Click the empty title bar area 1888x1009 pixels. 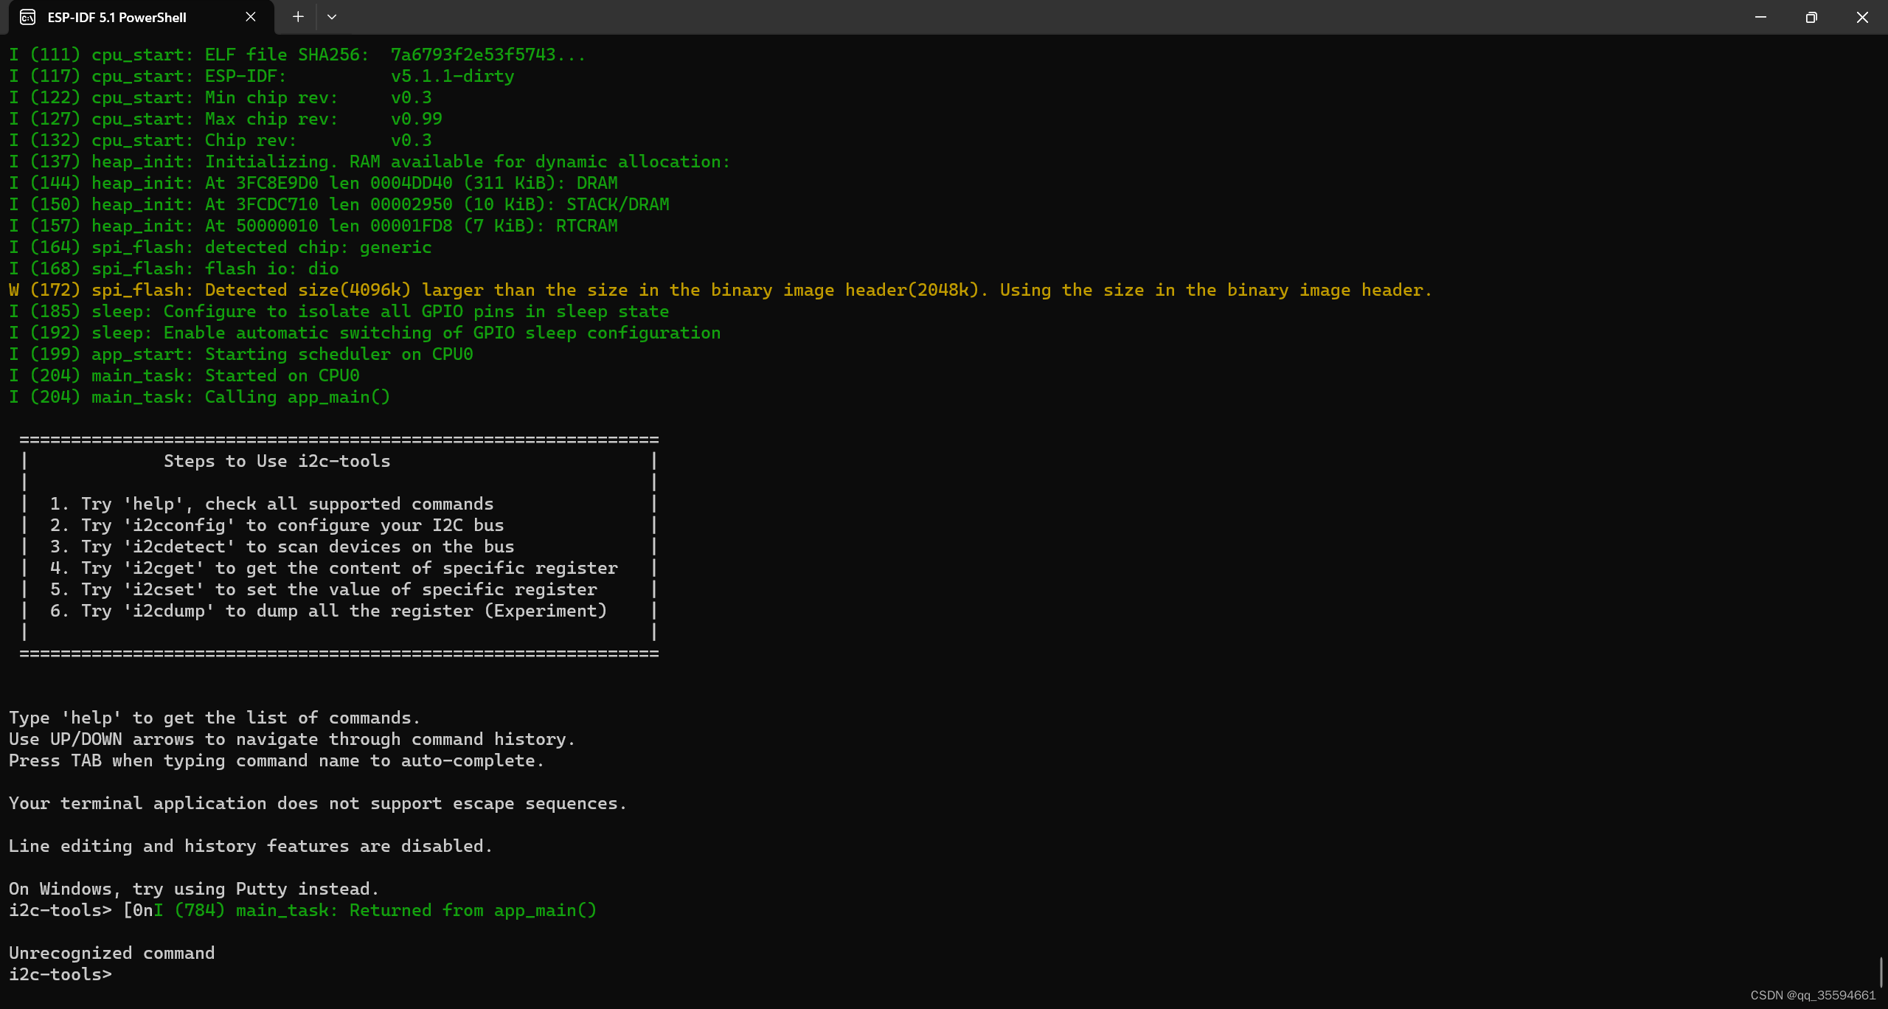[1032, 17]
